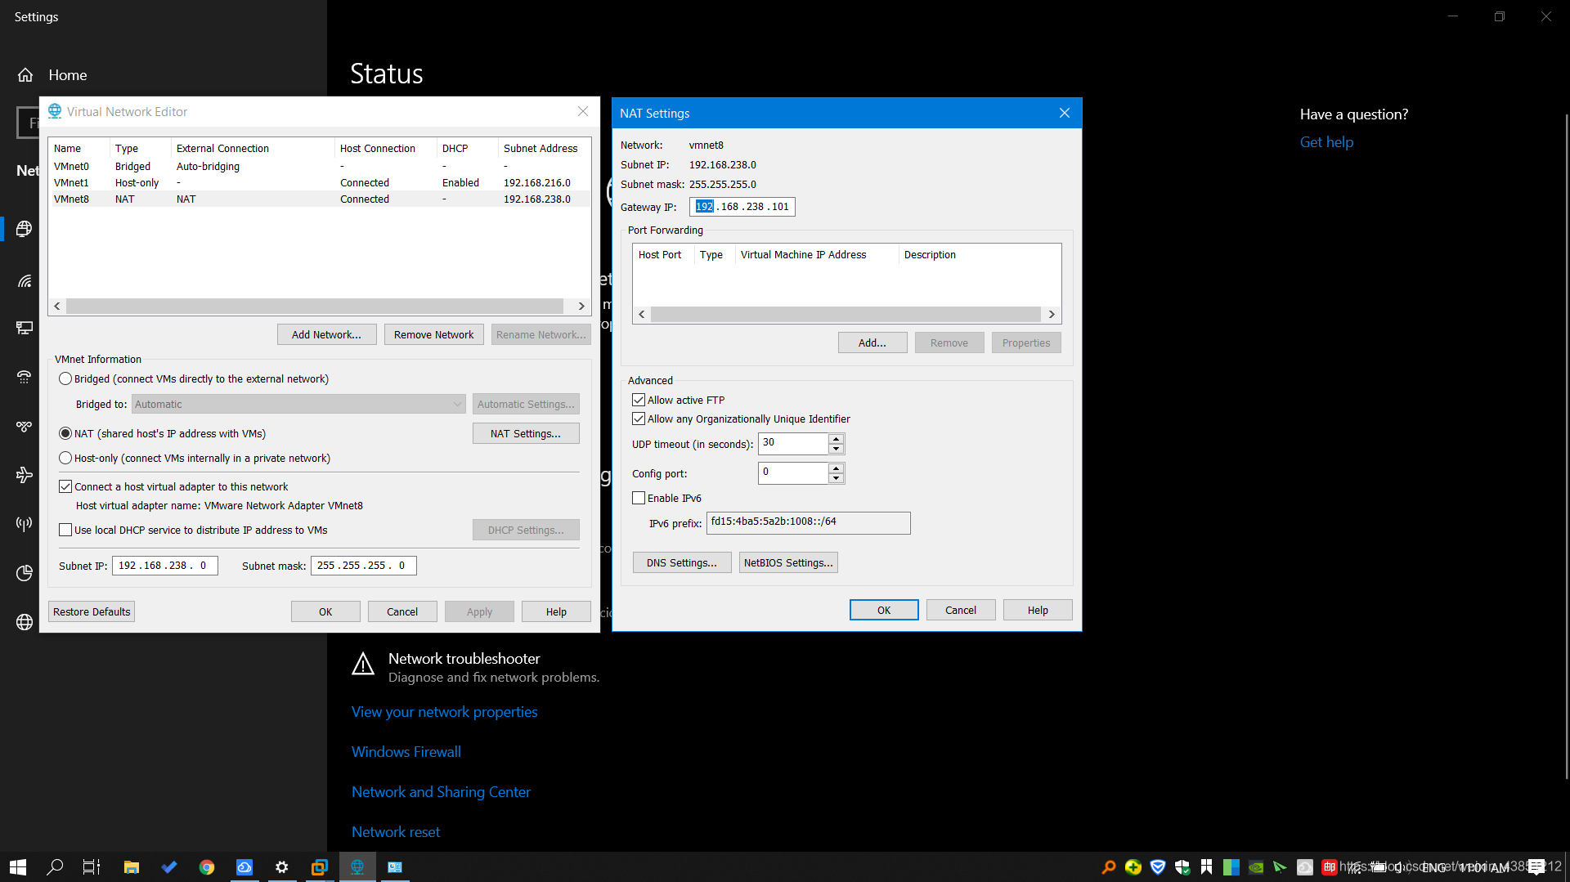Select the VMnet1 Host-only network row
Viewport: 1570px width, 882px height.
tap(319, 183)
